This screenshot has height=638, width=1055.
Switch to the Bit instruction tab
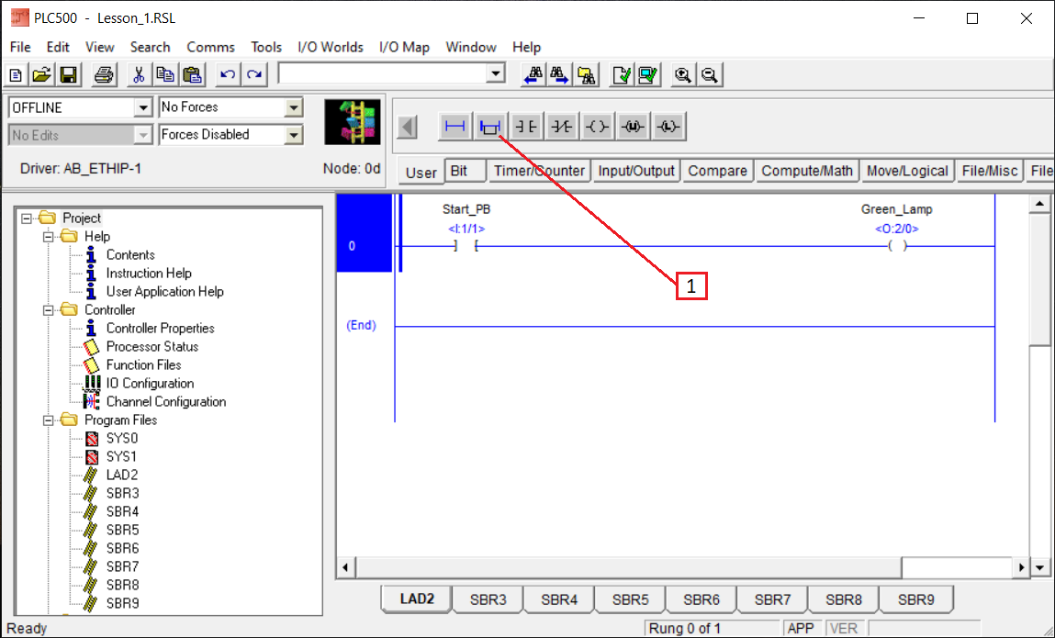(x=466, y=171)
